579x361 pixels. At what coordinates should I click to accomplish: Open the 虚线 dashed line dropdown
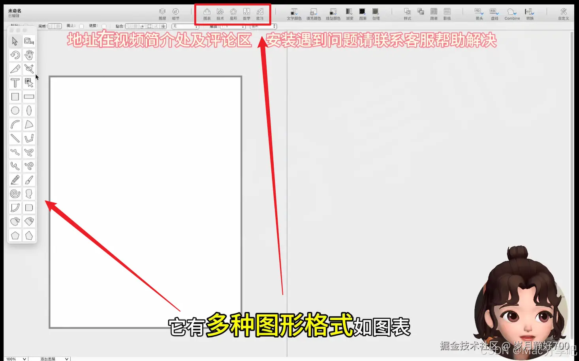pyautogui.click(x=493, y=13)
